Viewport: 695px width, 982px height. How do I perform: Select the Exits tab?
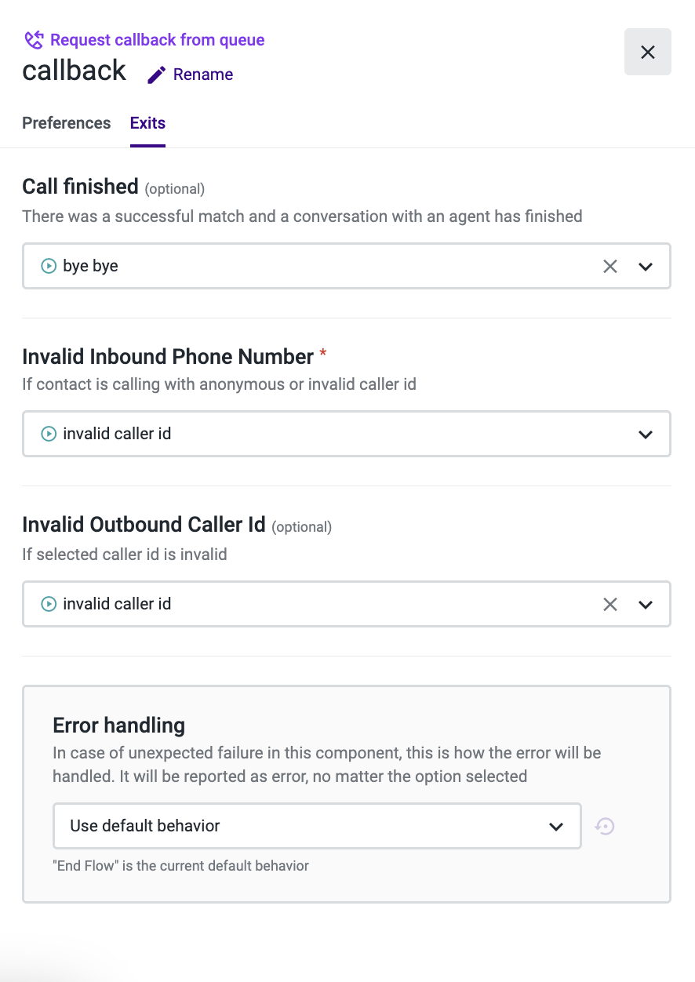tap(147, 123)
